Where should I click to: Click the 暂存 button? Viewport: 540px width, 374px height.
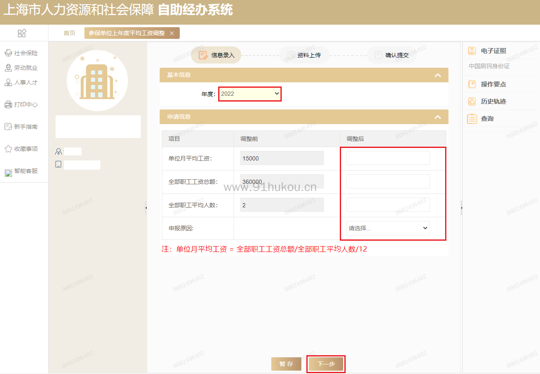(x=286, y=364)
